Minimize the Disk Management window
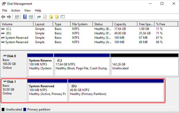Screen dimensions: 179x113 pyautogui.click(x=150, y=4)
